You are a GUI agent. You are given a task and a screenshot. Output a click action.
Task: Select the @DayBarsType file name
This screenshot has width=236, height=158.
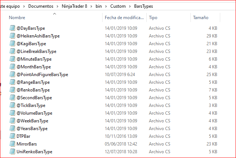(x=31, y=28)
